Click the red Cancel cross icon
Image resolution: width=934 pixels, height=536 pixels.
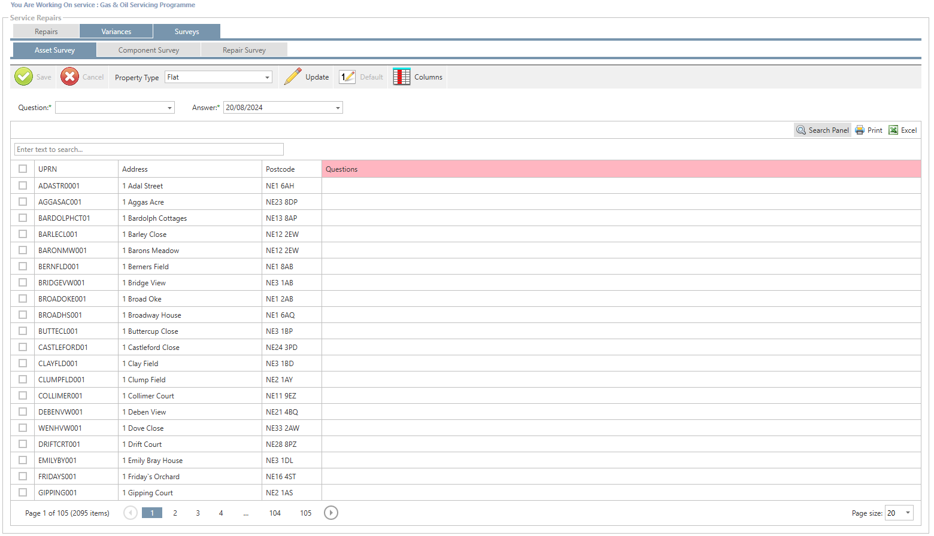click(69, 77)
